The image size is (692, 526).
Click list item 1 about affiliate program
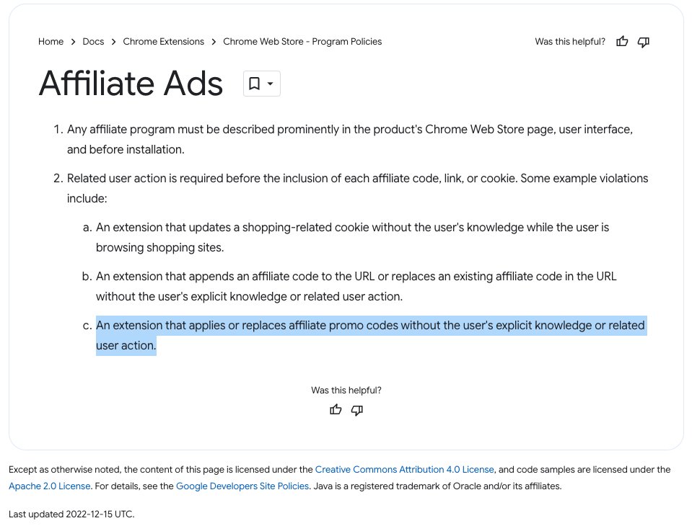click(x=349, y=139)
